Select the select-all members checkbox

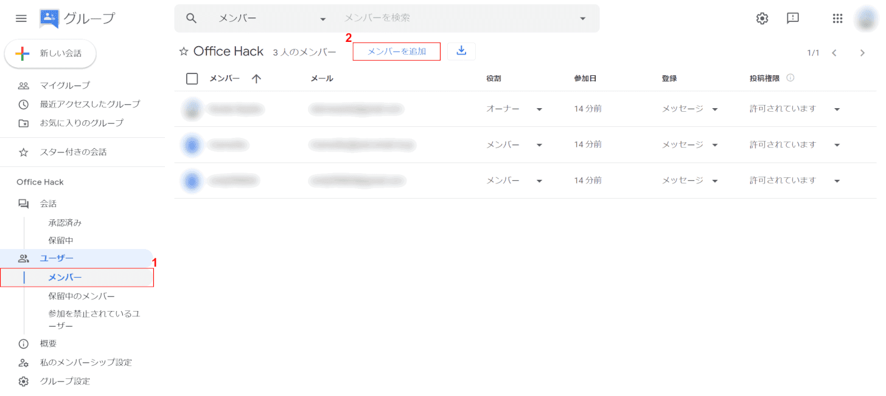pyautogui.click(x=192, y=78)
